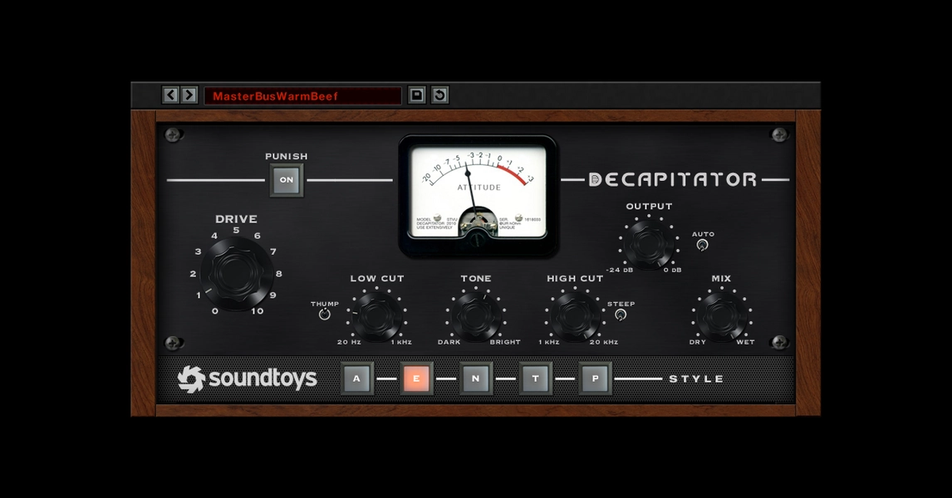
Task: Select saturation style T
Action: point(535,378)
